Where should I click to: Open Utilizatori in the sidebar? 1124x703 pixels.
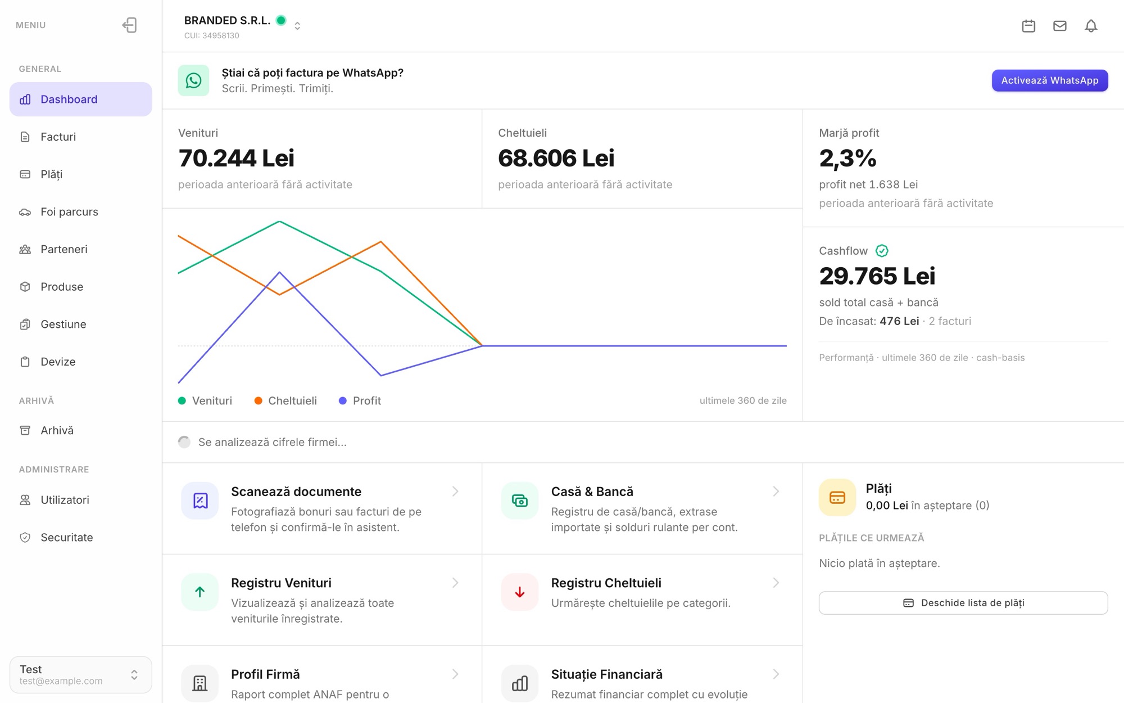point(81,500)
